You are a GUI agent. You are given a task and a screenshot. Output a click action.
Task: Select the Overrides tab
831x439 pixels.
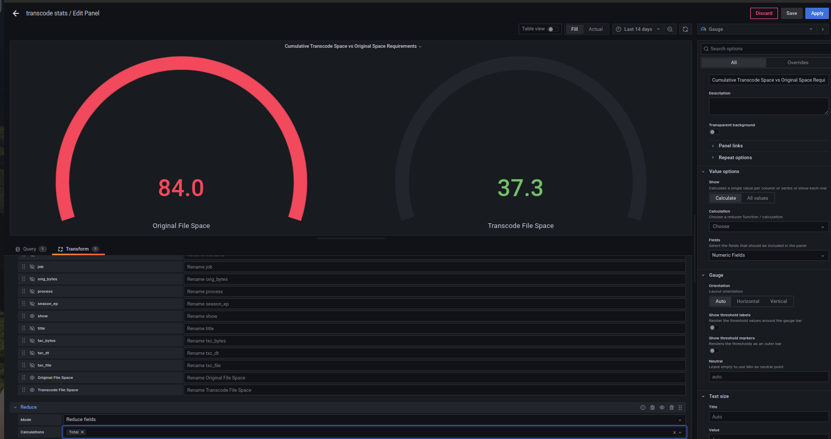coord(798,63)
